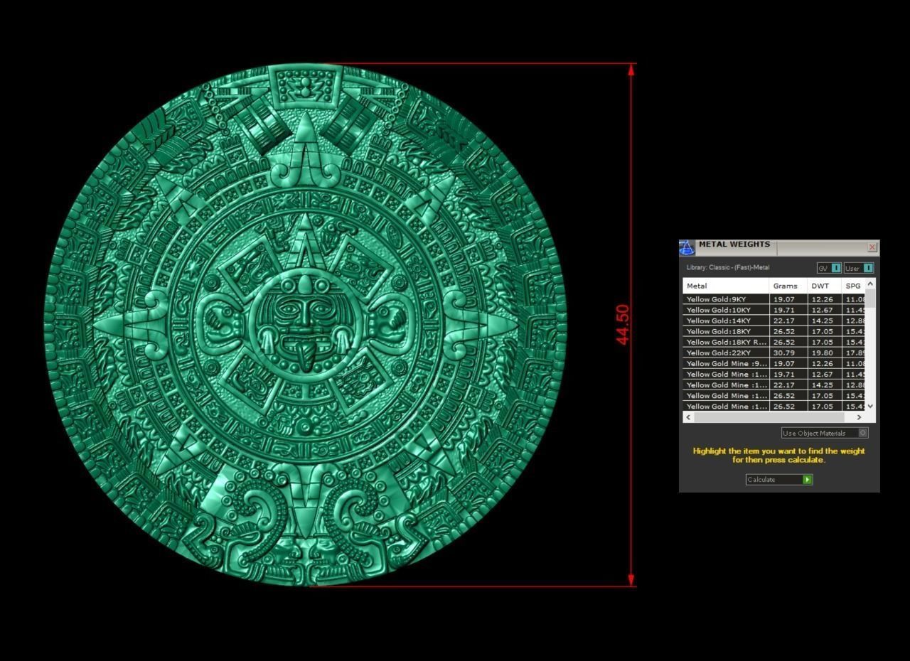Select the Yellow Gold:14KY row
The height and width of the screenshot is (661, 910).
pos(774,321)
